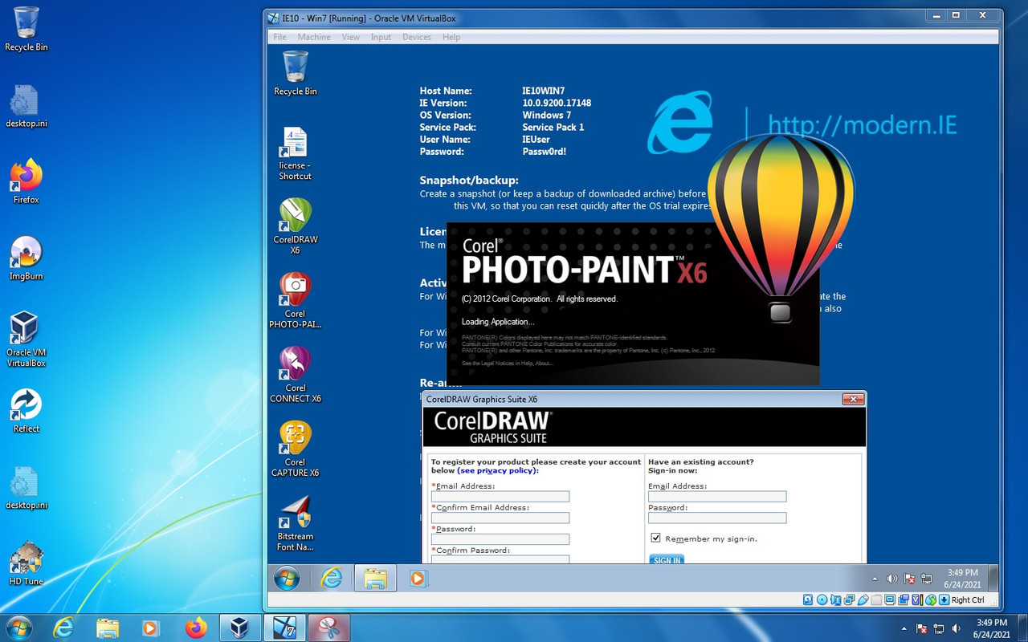Open Corel PHOTO-PAINT icon in the VM desktop
The image size is (1028, 642).
[295, 301]
